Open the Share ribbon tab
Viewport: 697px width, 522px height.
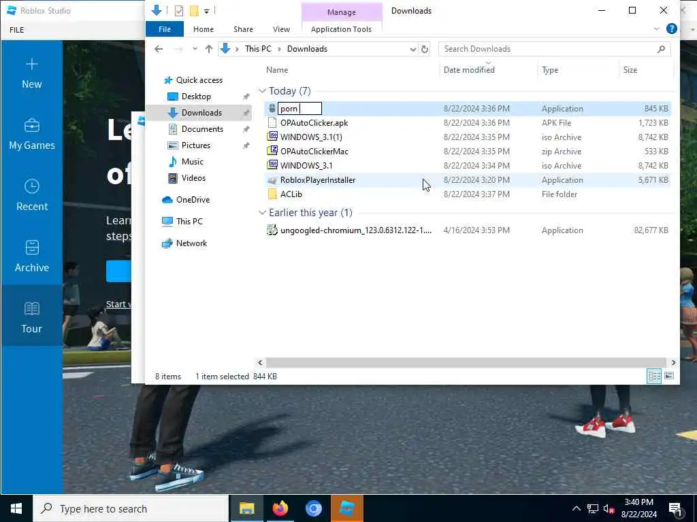(x=243, y=29)
